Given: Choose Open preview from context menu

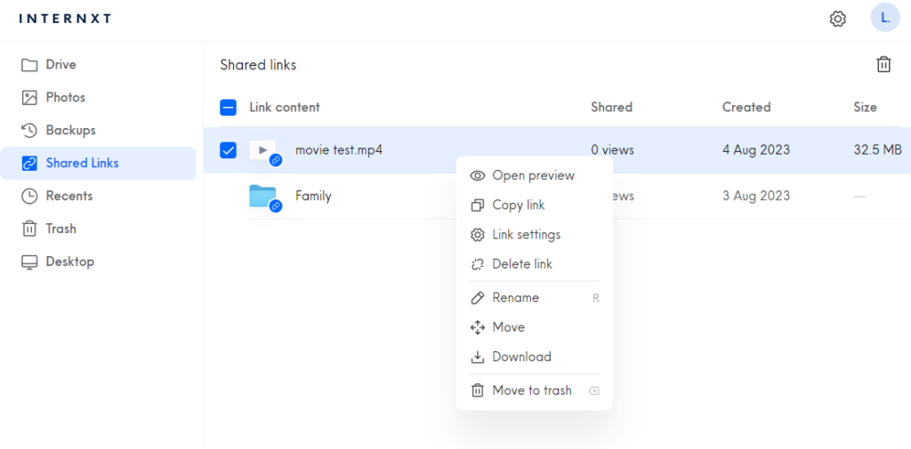Looking at the screenshot, I should pyautogui.click(x=533, y=175).
